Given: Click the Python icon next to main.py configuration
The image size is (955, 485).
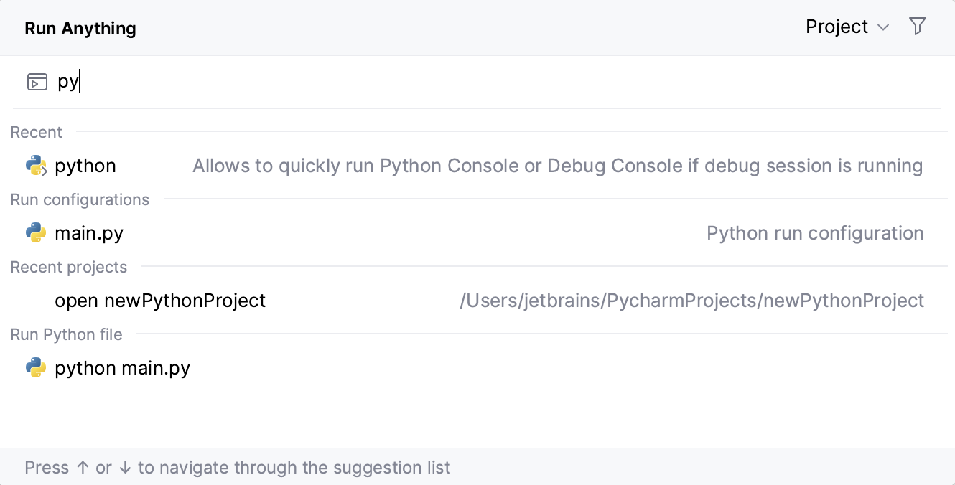Looking at the screenshot, I should (36, 233).
